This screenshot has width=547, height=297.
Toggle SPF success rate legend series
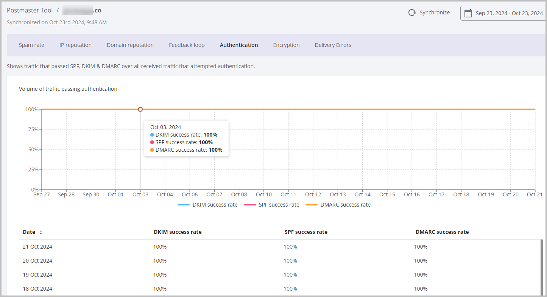(x=271, y=205)
